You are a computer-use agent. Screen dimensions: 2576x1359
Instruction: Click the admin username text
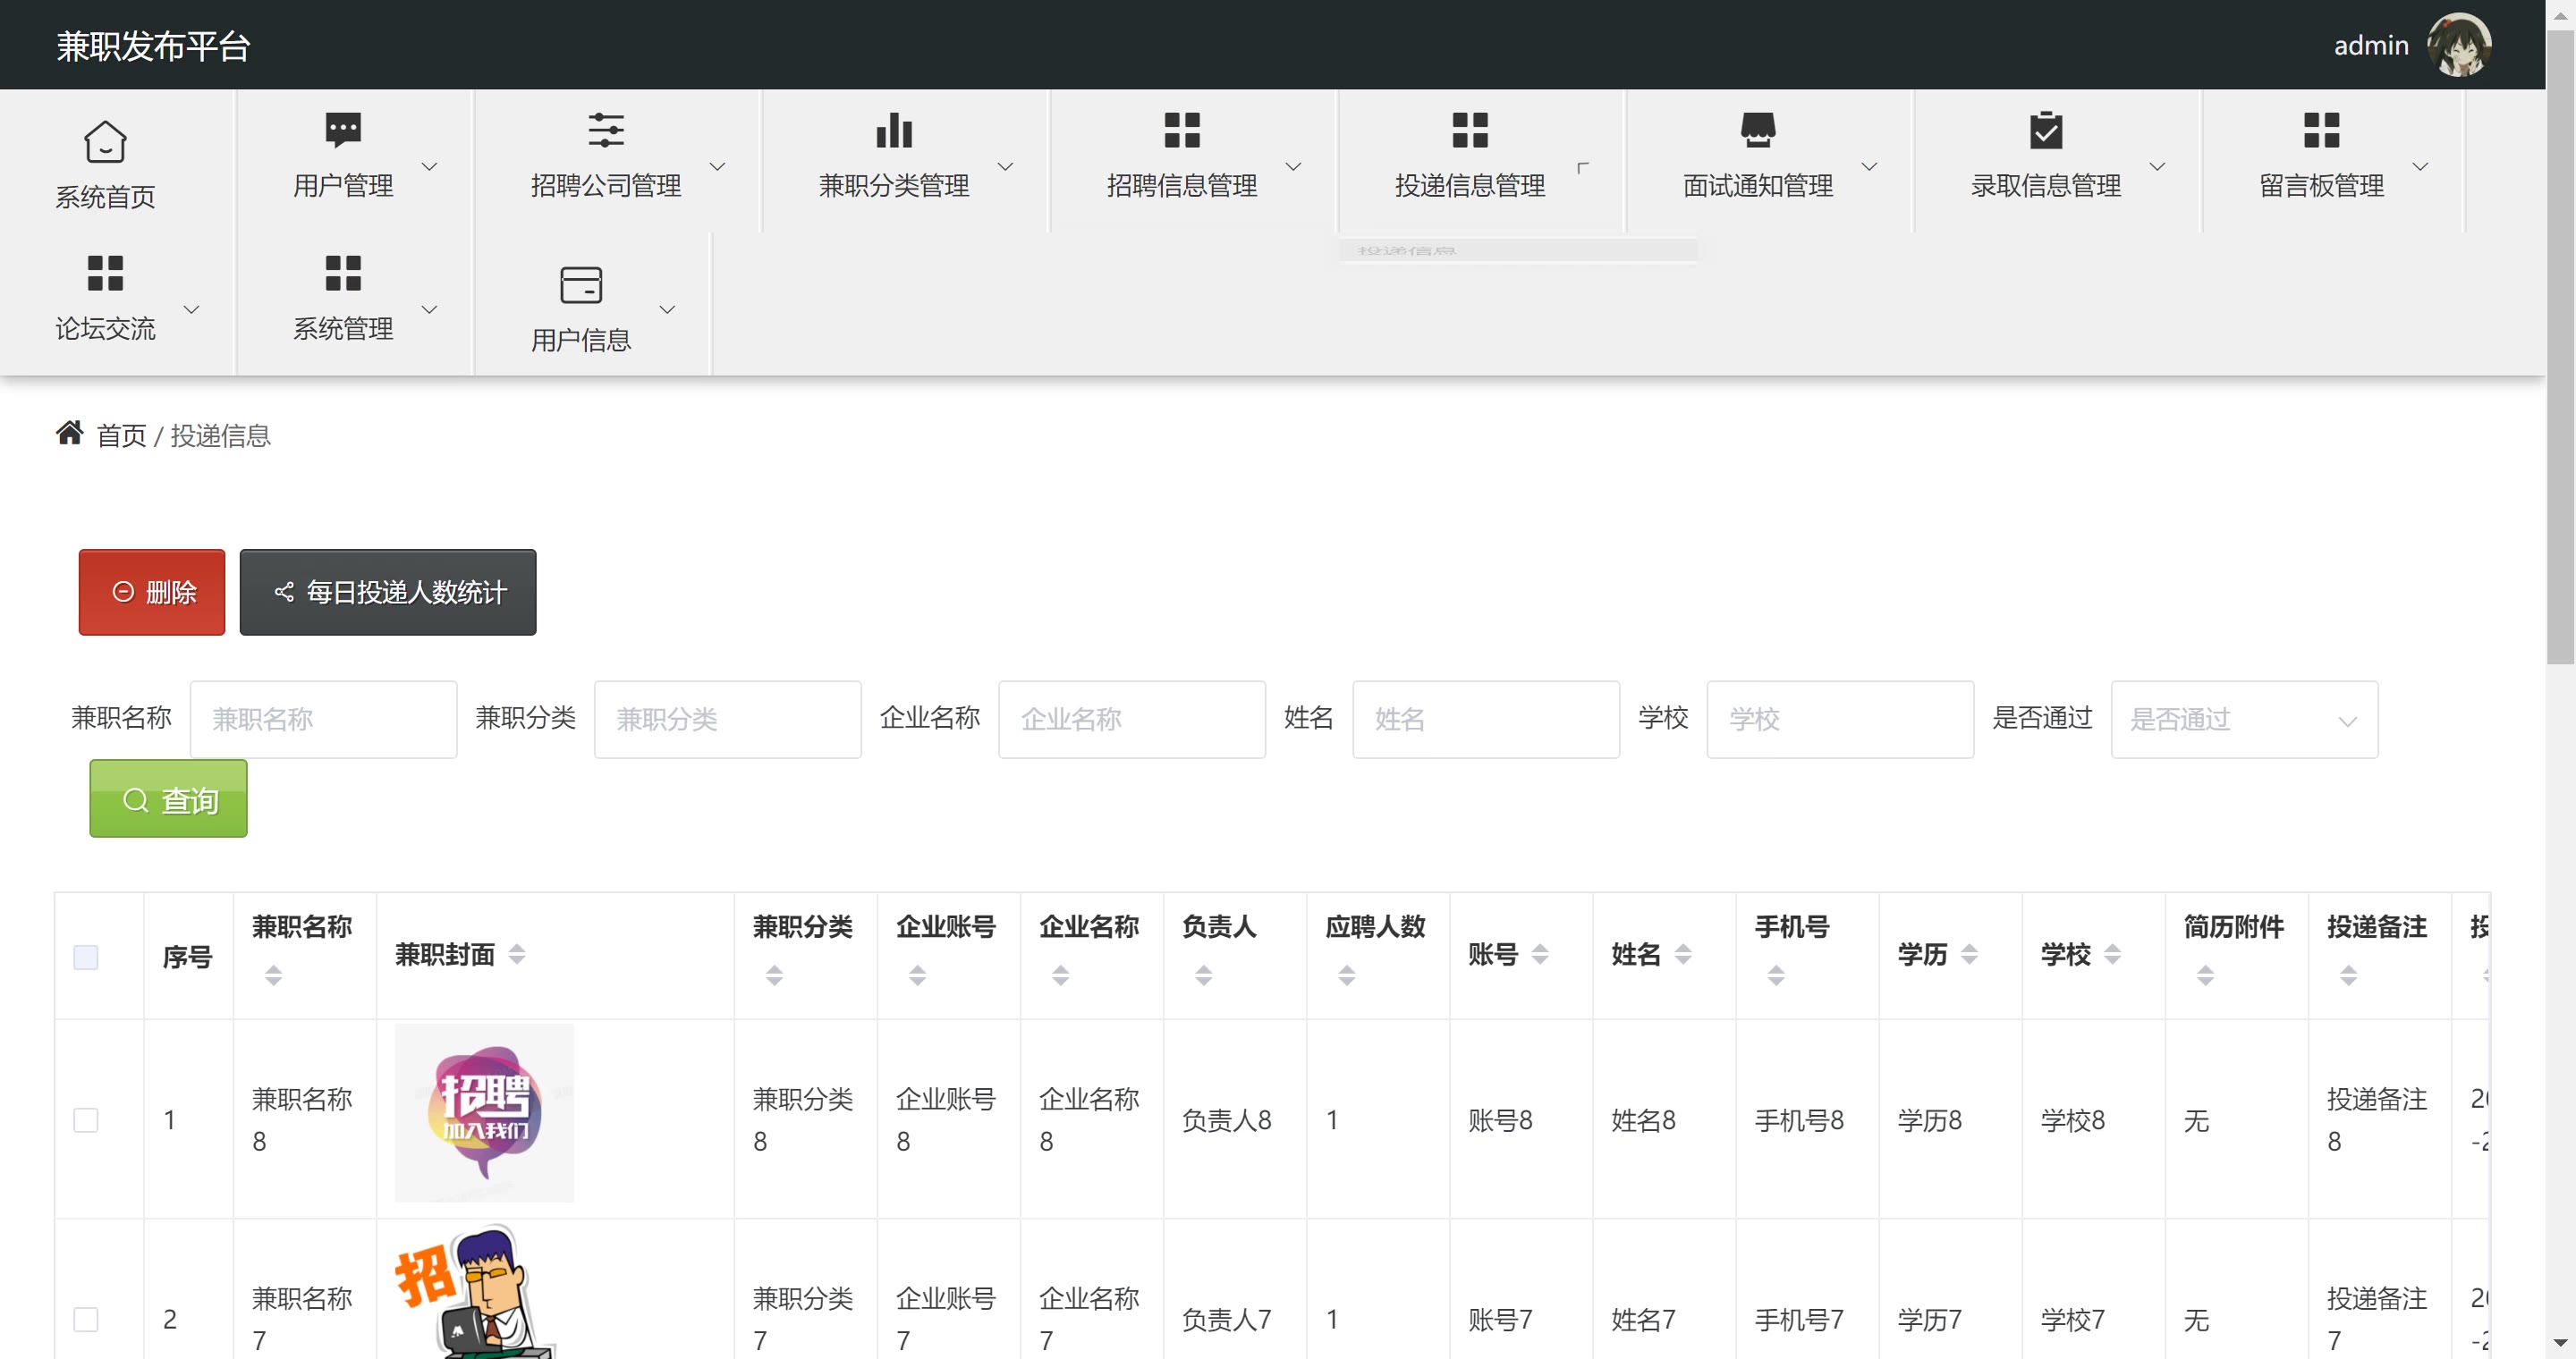(x=2371, y=45)
